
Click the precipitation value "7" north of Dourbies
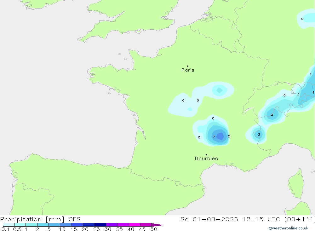[x=214, y=137]
